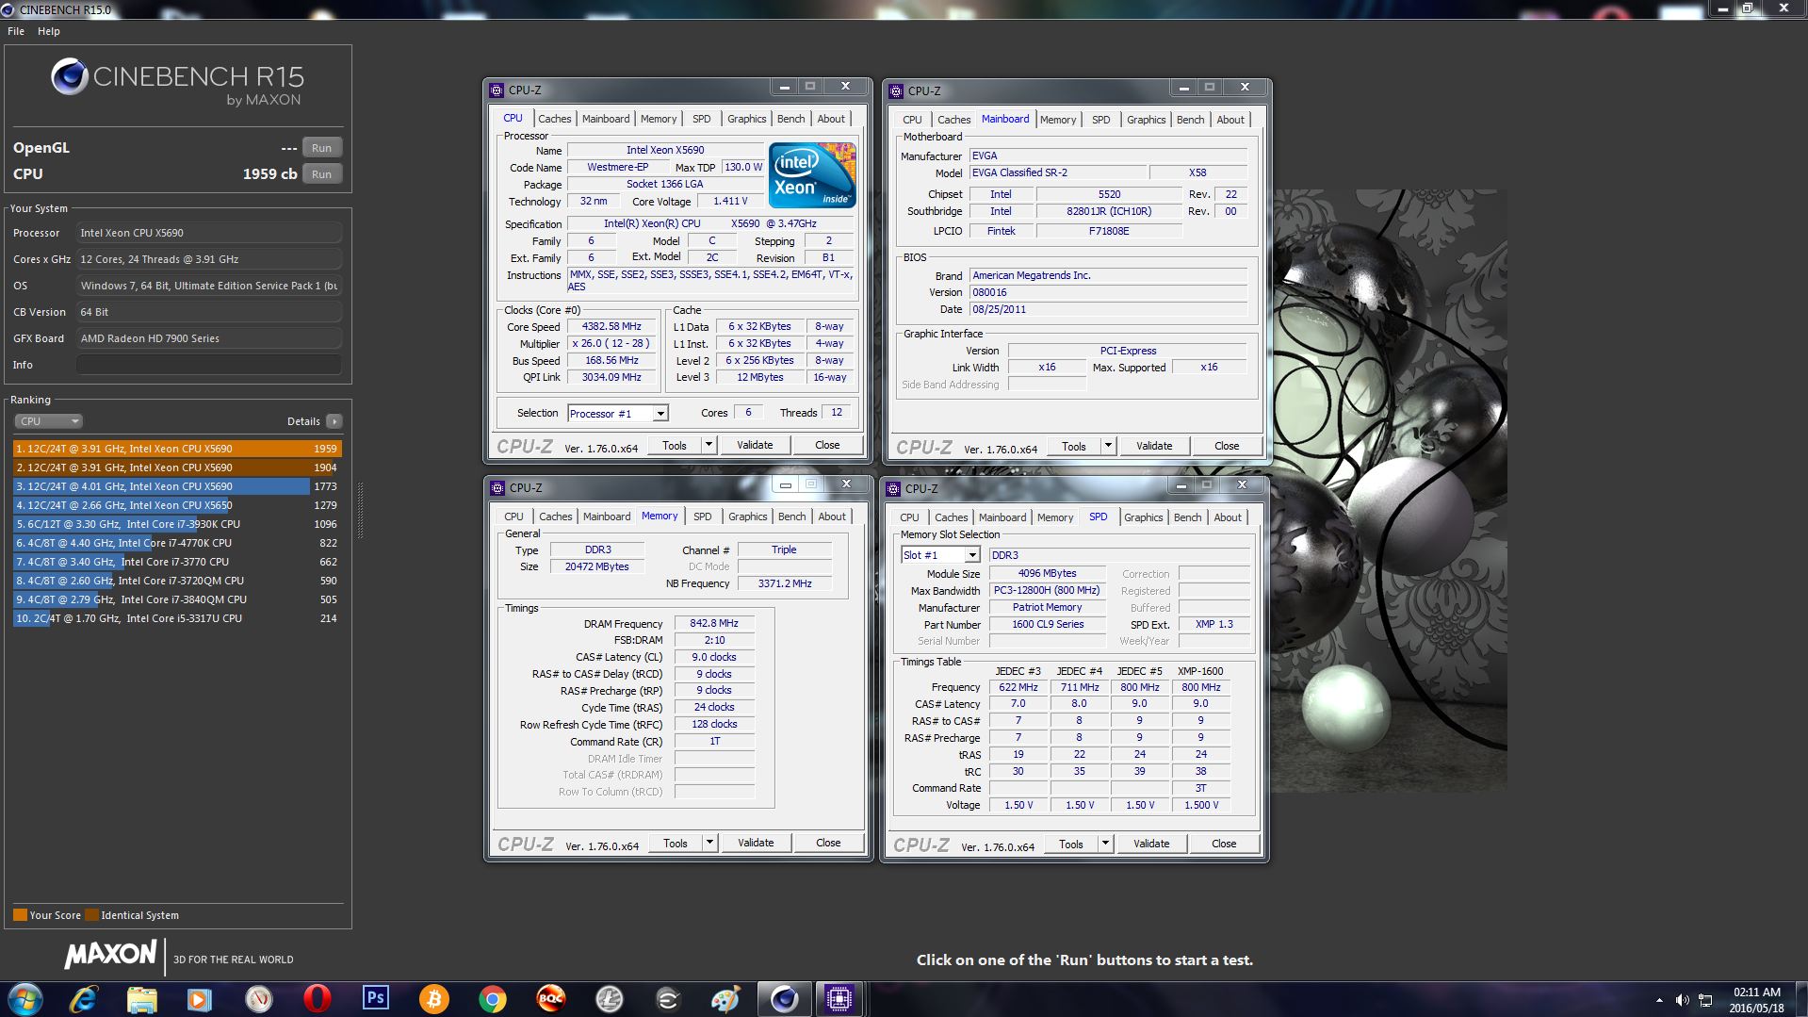The width and height of the screenshot is (1808, 1017).
Task: Click CPU-Z icon in the Memory window title bar
Action: click(497, 488)
